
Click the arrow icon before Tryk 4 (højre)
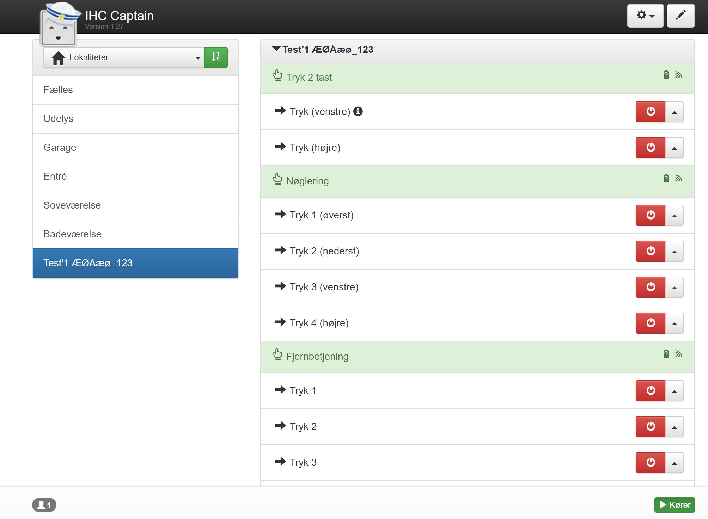tap(280, 322)
